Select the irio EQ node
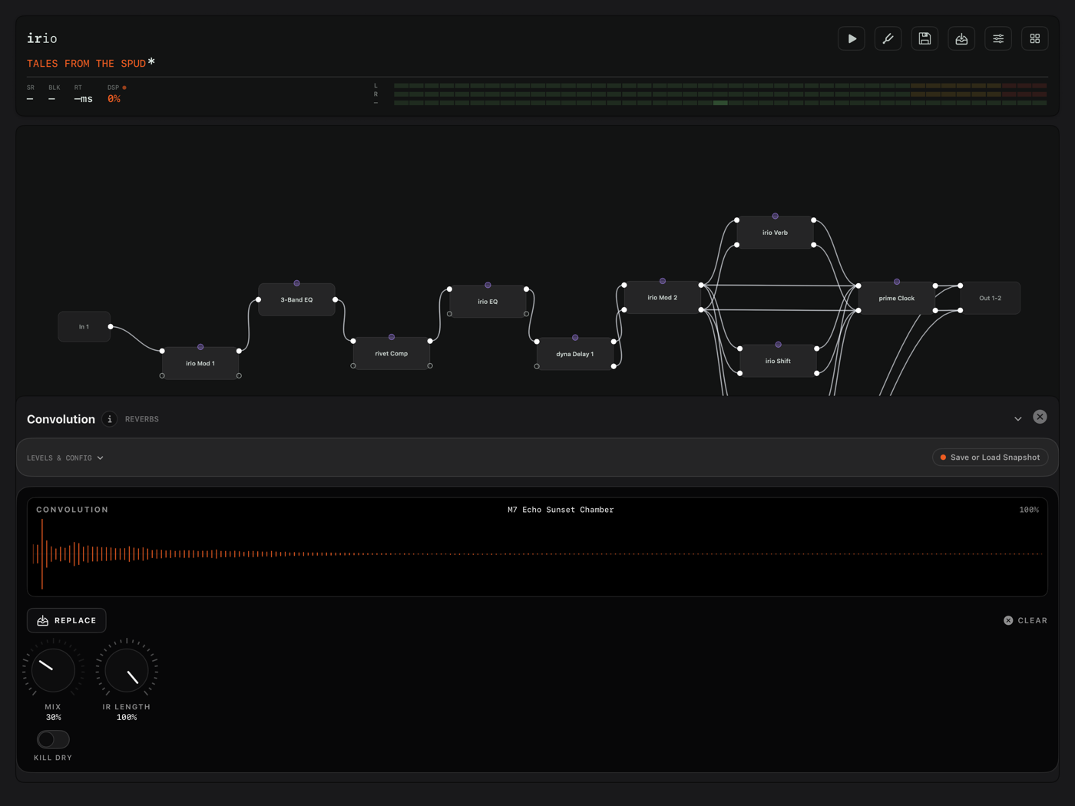Viewport: 1075px width, 806px height. pyautogui.click(x=488, y=302)
